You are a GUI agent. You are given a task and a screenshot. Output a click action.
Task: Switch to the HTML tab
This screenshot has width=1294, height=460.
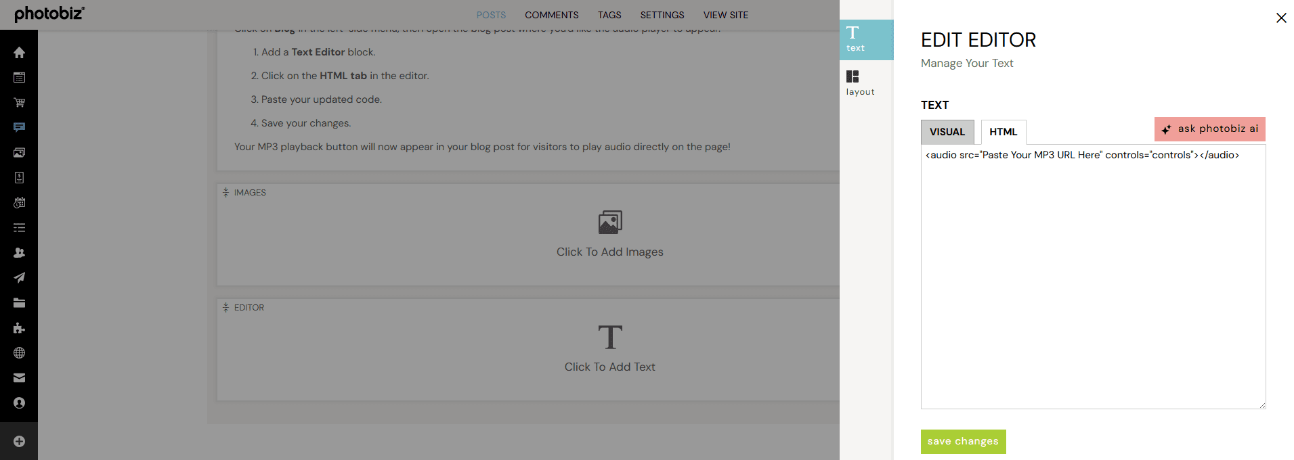[x=1004, y=132]
